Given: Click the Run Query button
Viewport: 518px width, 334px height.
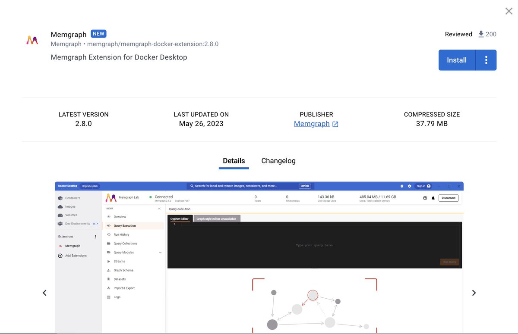Looking at the screenshot, I should click(x=449, y=262).
